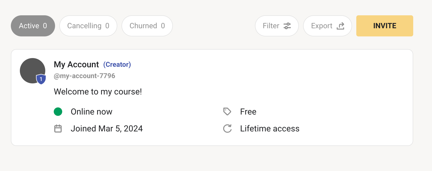Open the My Account member name
This screenshot has width=432, height=171.
coord(76,64)
